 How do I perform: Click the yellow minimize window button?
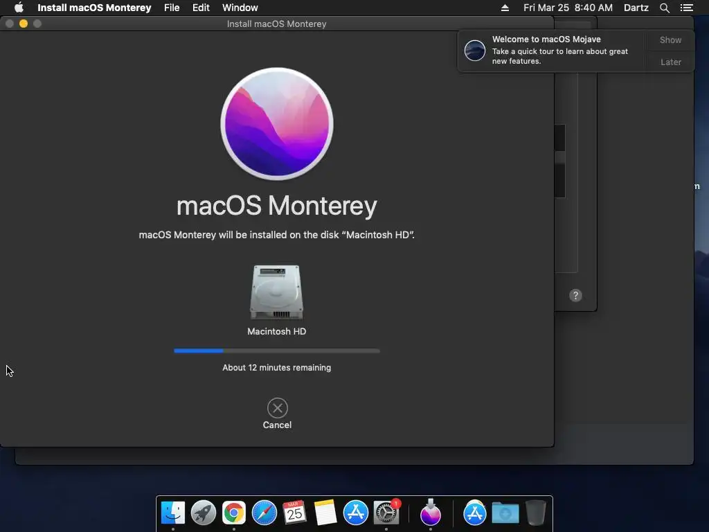[x=24, y=24]
